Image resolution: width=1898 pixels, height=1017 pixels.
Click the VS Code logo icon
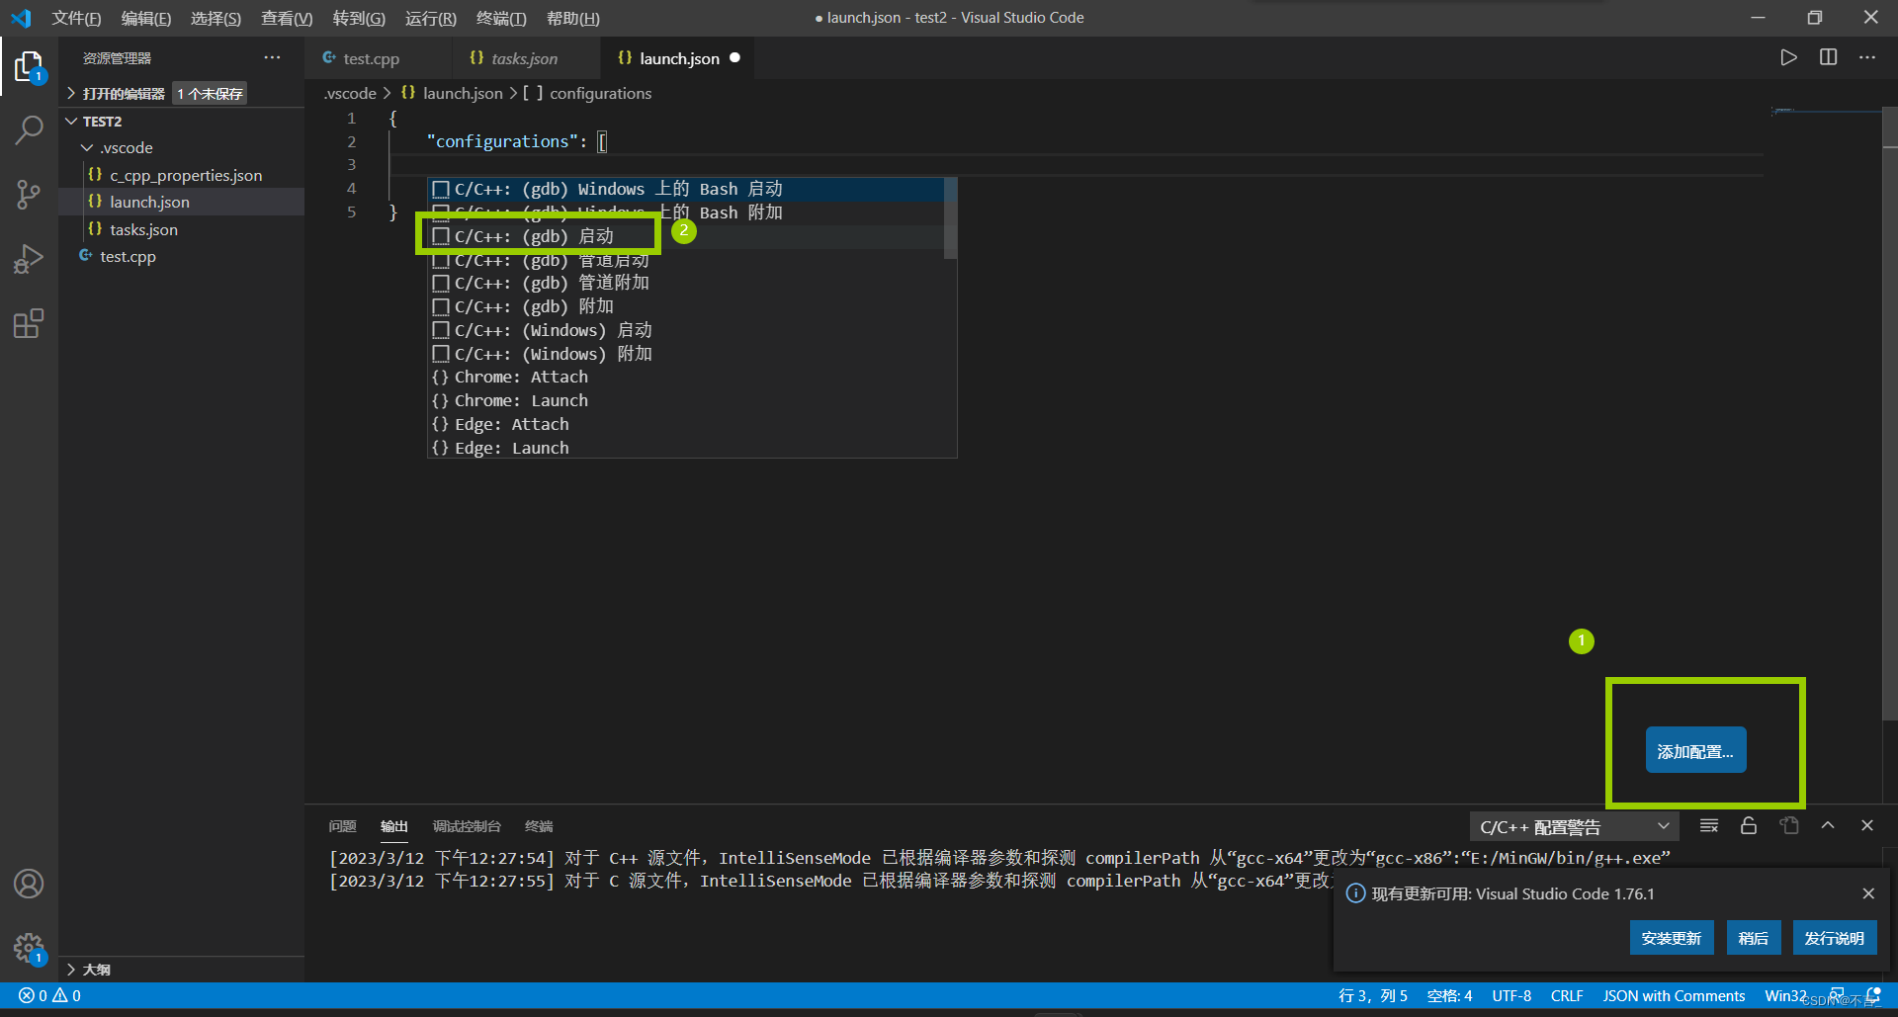21,18
